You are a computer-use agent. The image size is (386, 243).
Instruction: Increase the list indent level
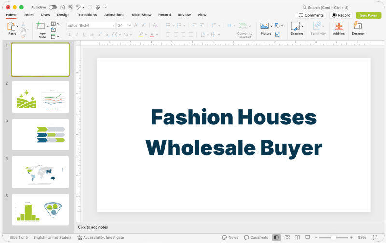[202, 25]
